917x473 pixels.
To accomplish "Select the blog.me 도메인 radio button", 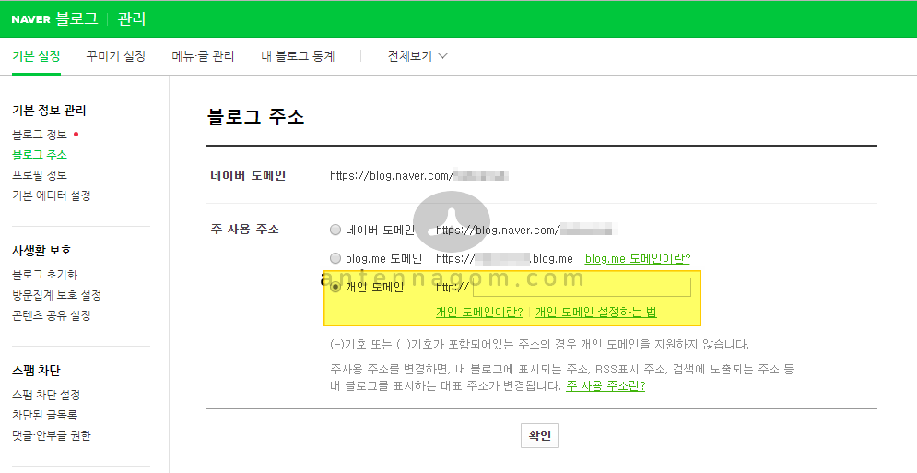I will coord(335,258).
